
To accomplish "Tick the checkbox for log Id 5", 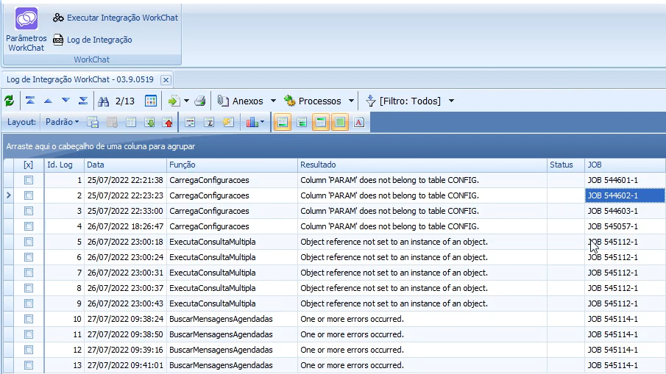I will point(29,242).
